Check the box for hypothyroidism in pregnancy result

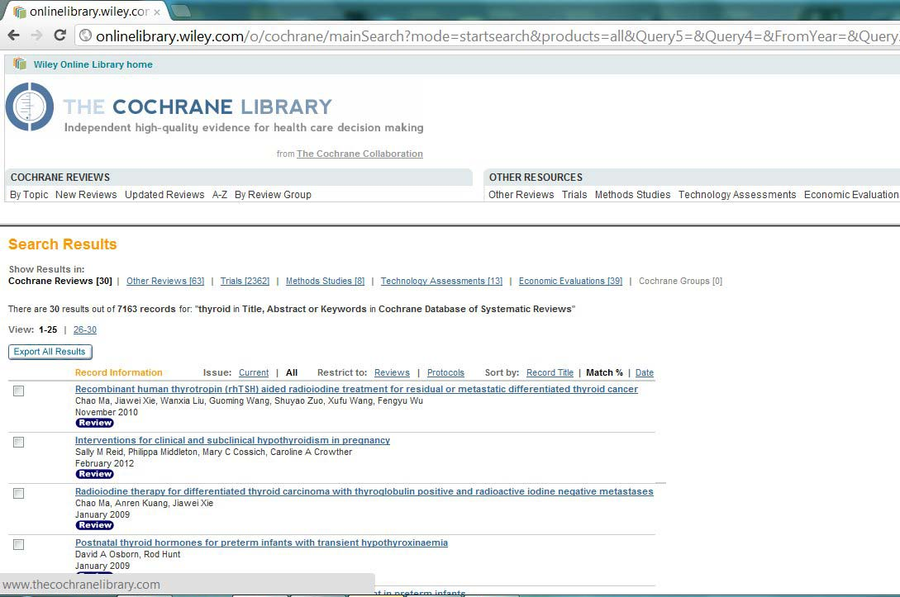coord(19,442)
